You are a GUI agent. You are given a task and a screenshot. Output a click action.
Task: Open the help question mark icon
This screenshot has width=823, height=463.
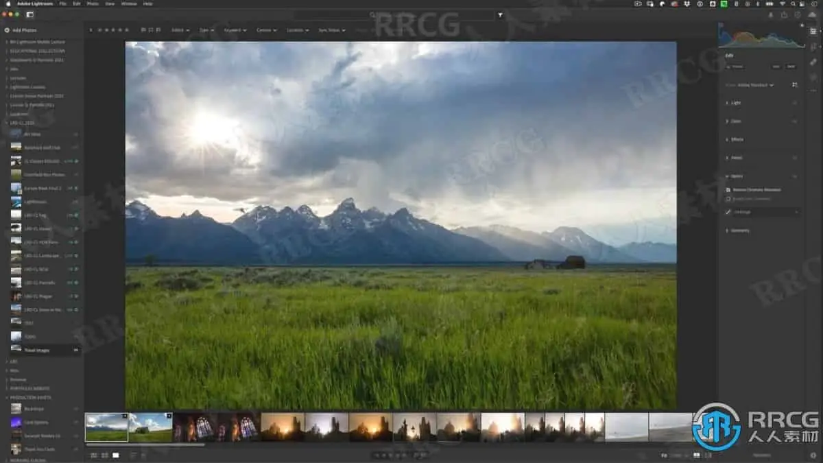[798, 14]
